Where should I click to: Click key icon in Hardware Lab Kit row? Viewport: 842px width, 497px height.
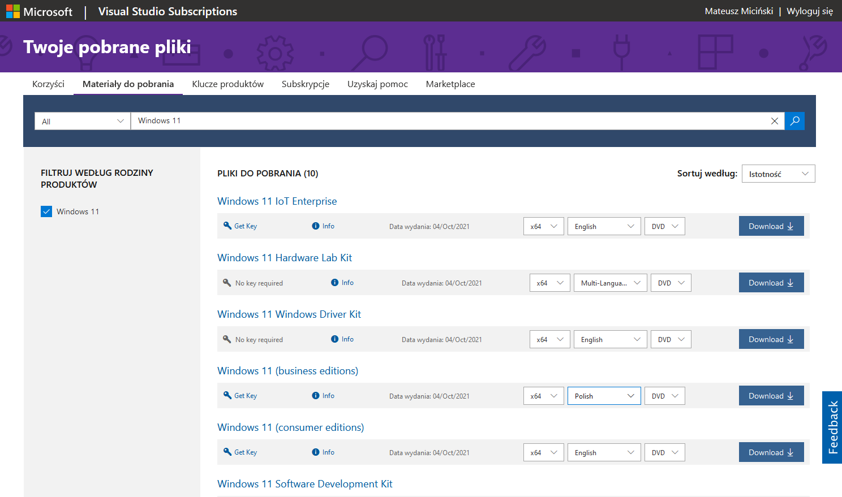pos(227,283)
